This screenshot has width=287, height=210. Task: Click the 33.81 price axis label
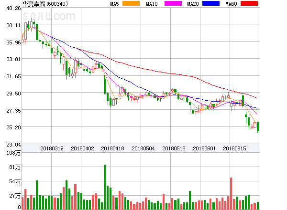[x=13, y=59]
